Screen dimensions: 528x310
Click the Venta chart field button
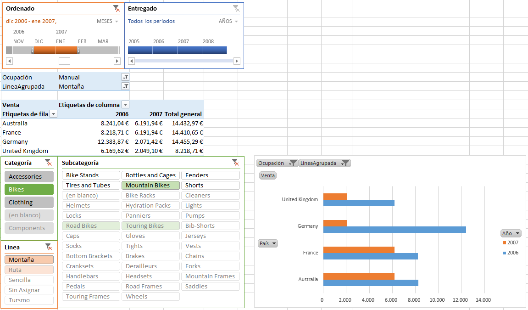point(267,175)
